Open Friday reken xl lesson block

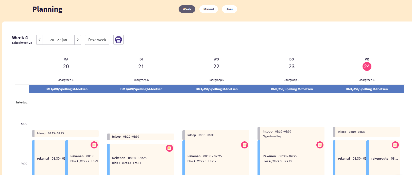pos(351,159)
